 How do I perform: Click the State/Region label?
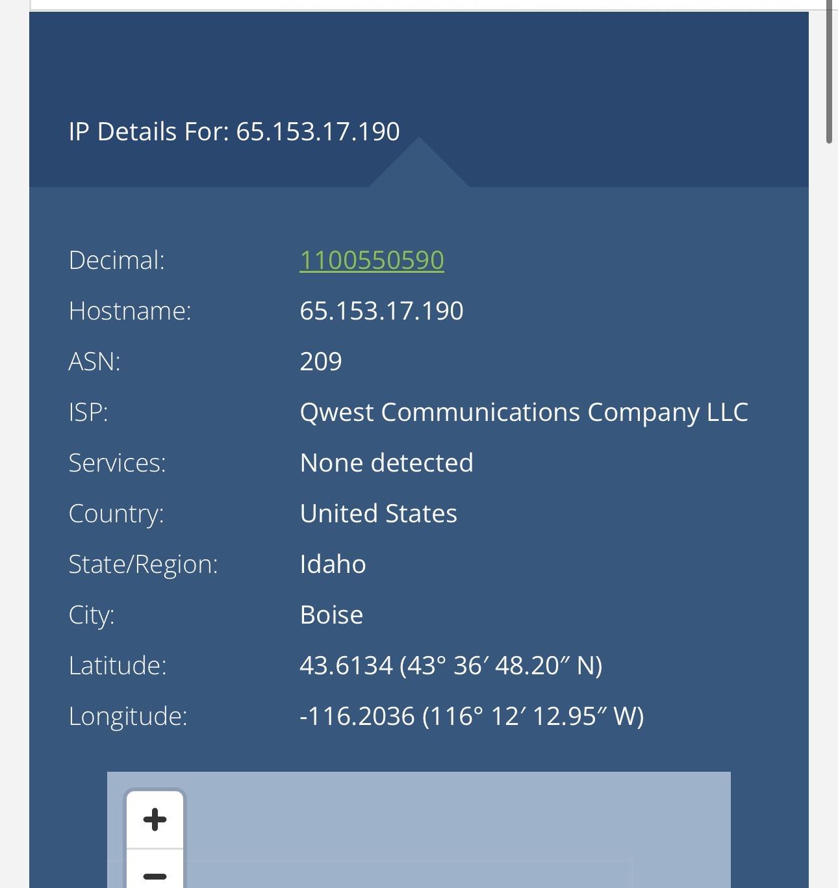(x=143, y=564)
